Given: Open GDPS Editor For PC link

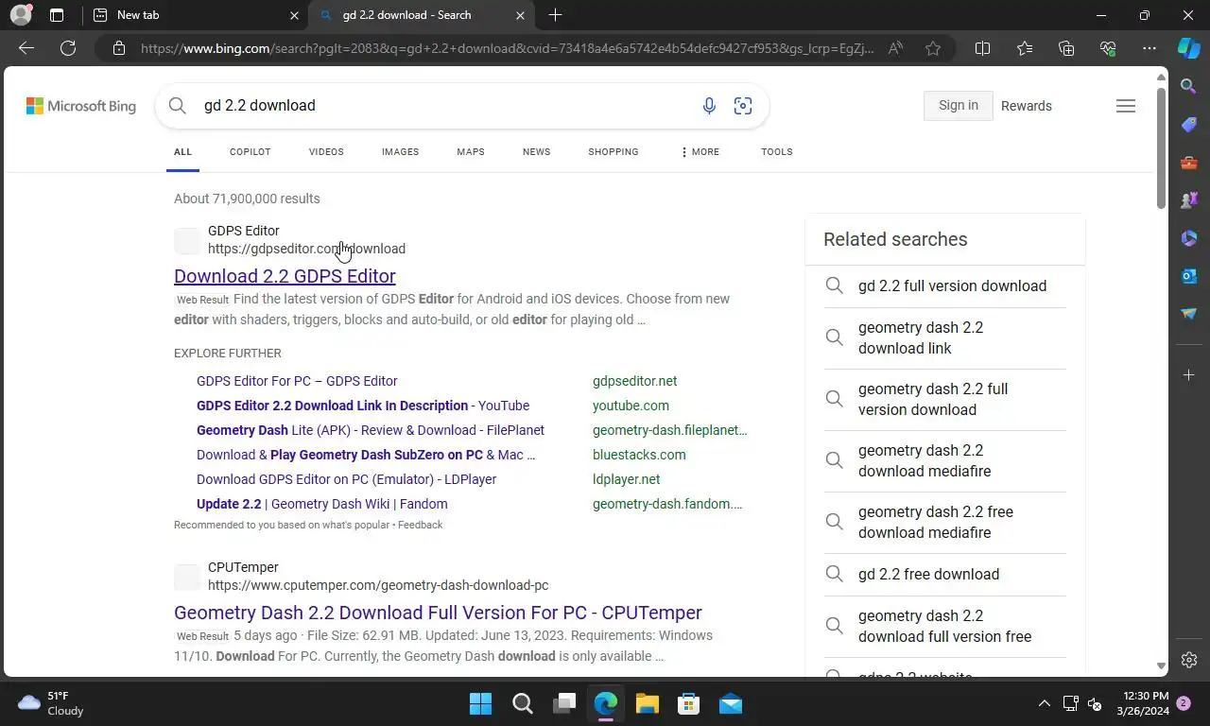Looking at the screenshot, I should (x=297, y=381).
